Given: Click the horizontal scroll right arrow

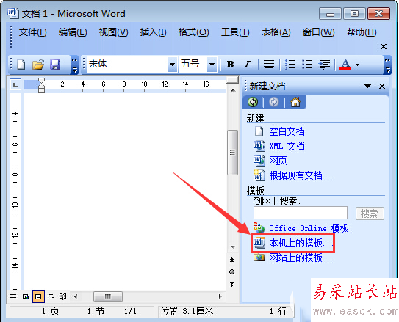Looking at the screenshot, I should point(220,296).
